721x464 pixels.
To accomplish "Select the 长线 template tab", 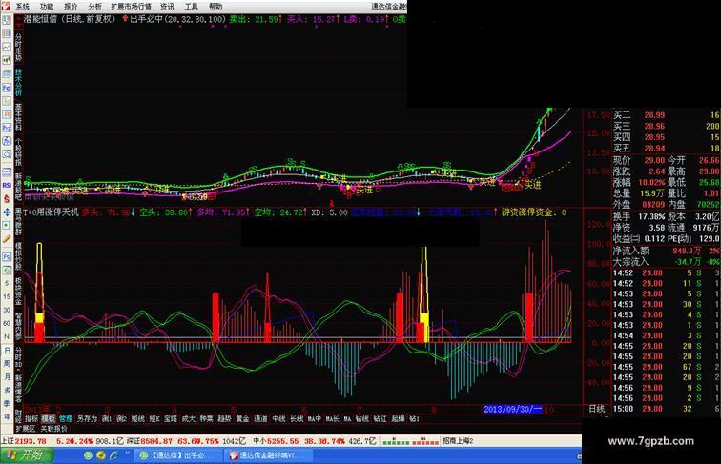I will (297, 419).
